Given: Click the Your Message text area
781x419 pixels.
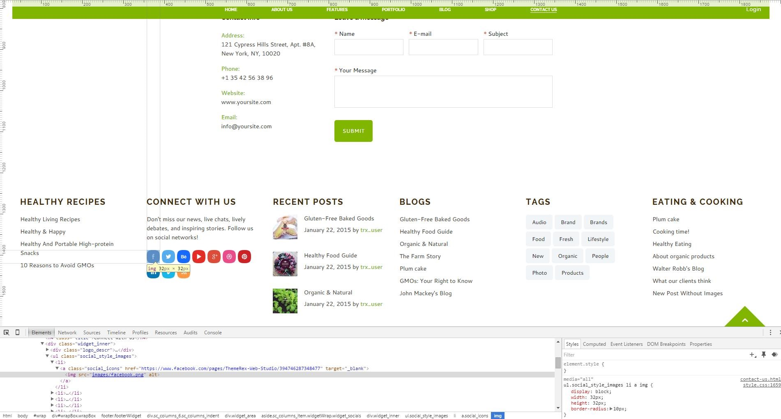Looking at the screenshot, I should click(443, 92).
